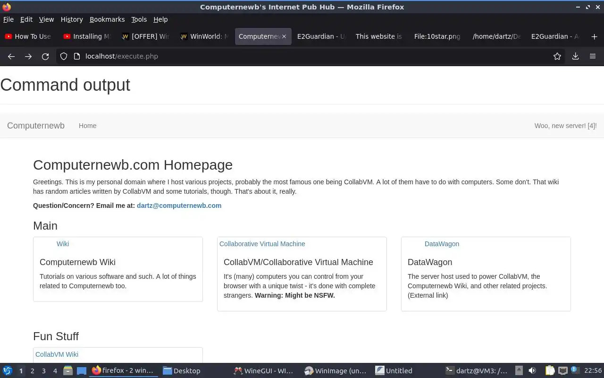Click the Computernewb.com Homepage heading
Image resolution: width=604 pixels, height=378 pixels.
[133, 165]
